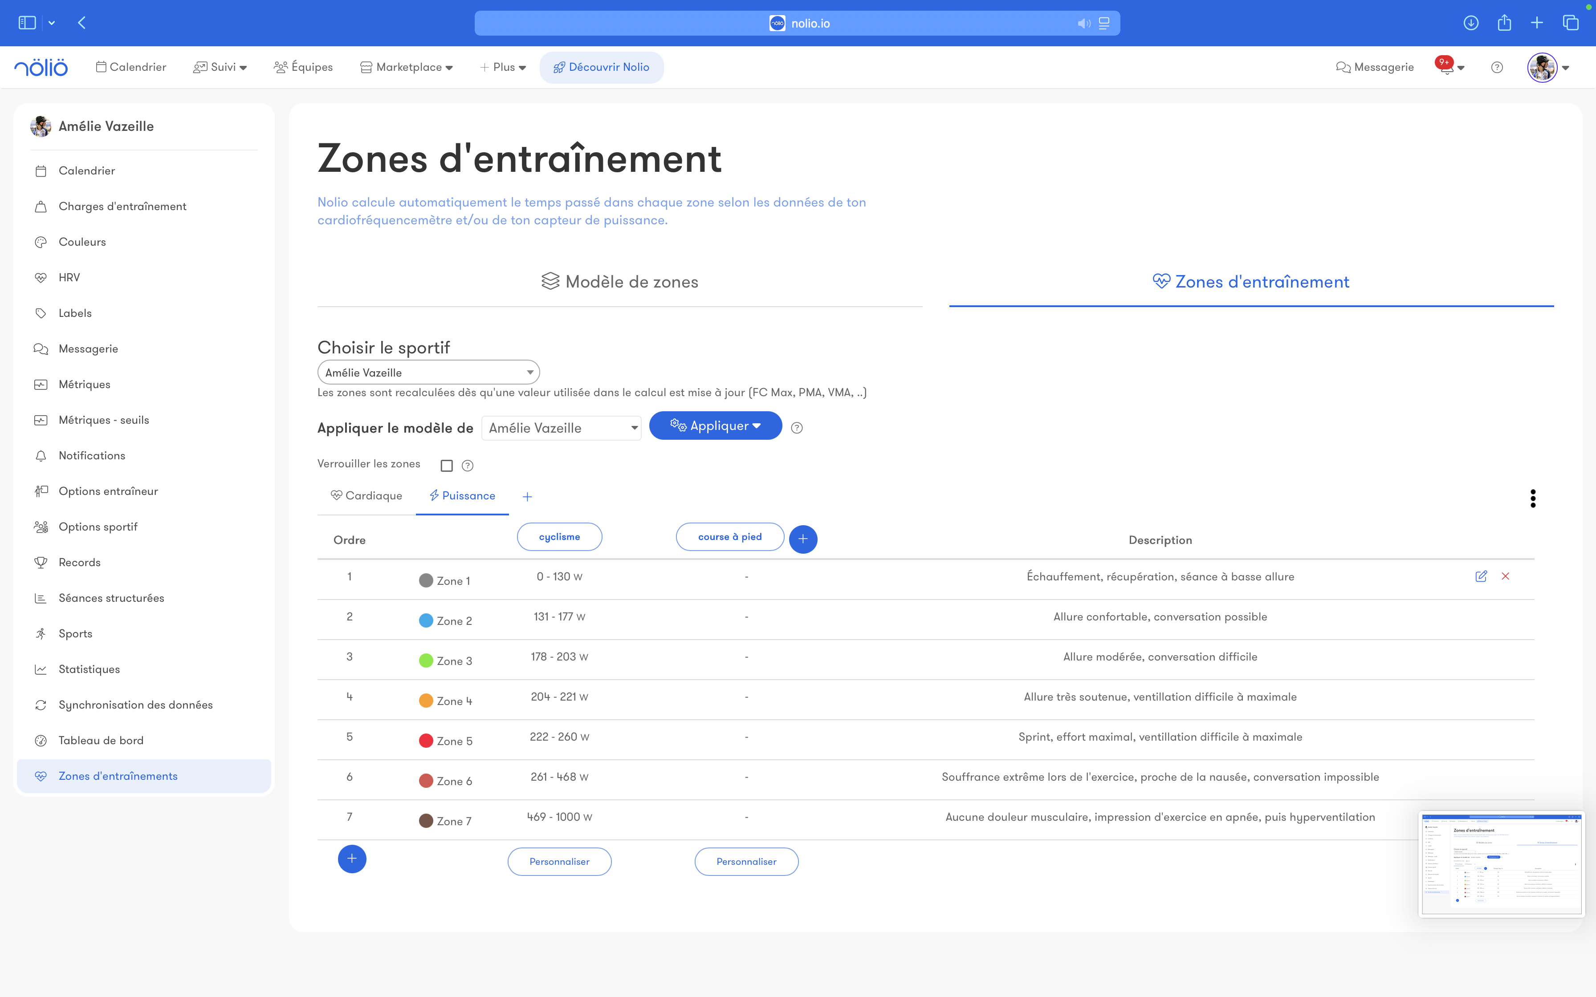Switch to the Cardiaque tab
This screenshot has width=1596, height=997.
366,496
